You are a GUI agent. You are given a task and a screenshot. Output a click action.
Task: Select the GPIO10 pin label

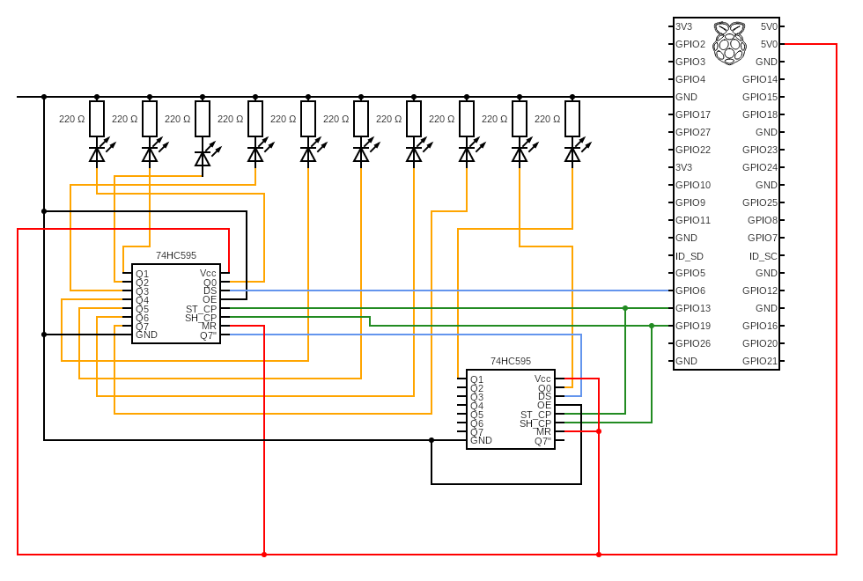point(693,185)
